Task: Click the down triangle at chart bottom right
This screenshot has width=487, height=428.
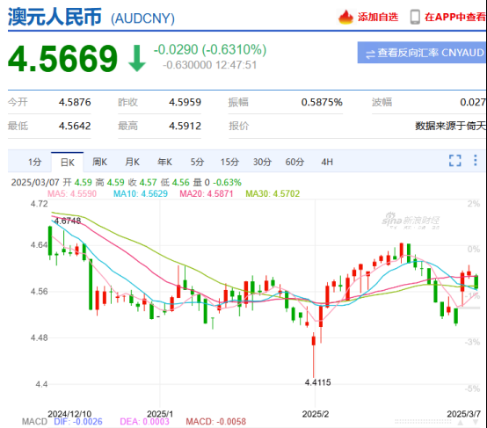Action: click(476, 423)
